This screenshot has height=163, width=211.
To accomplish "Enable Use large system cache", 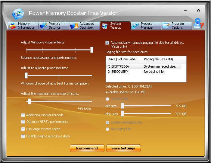I will tap(23, 129).
